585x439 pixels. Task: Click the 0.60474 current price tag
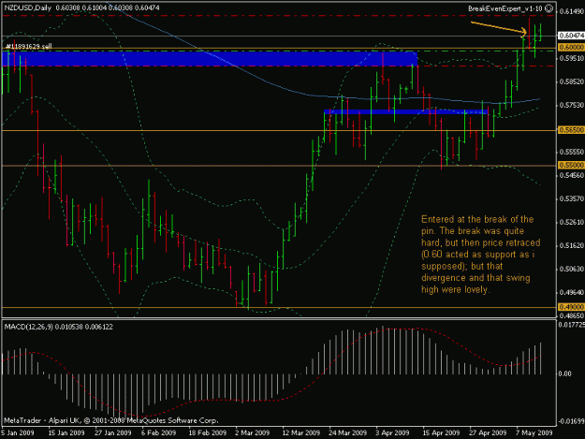(x=571, y=36)
